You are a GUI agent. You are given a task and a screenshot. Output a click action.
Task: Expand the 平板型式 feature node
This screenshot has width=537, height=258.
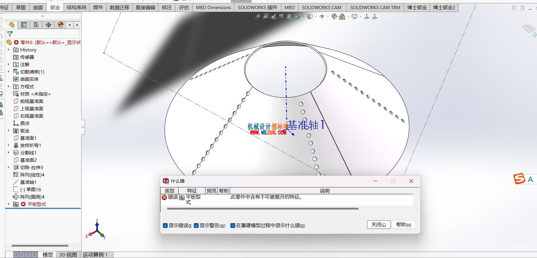click(9, 204)
